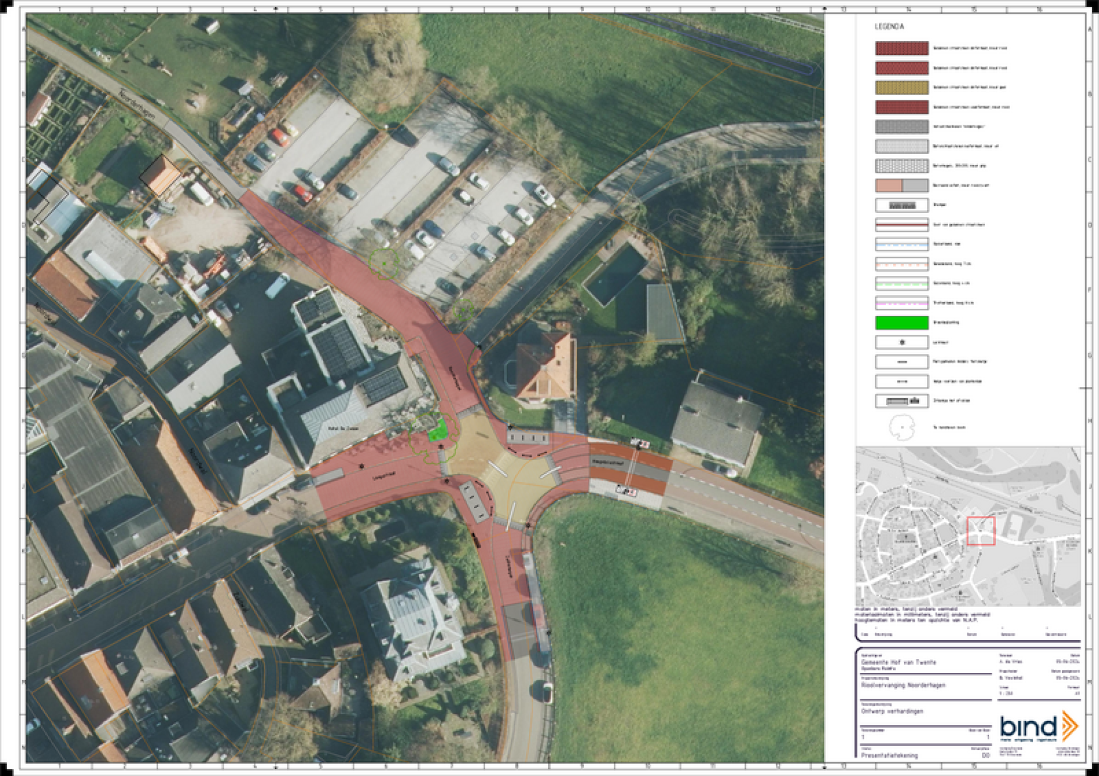Click the bench and trash bin legend symbol
This screenshot has width=1099, height=776.
coord(902,401)
